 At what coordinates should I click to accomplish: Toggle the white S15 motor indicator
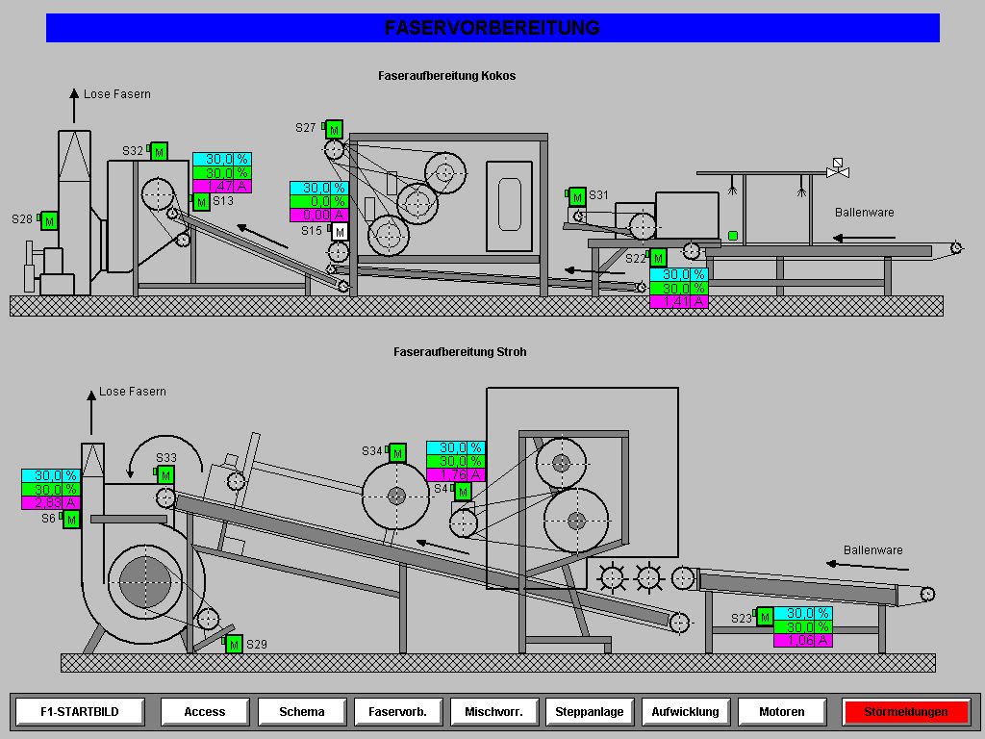click(340, 232)
